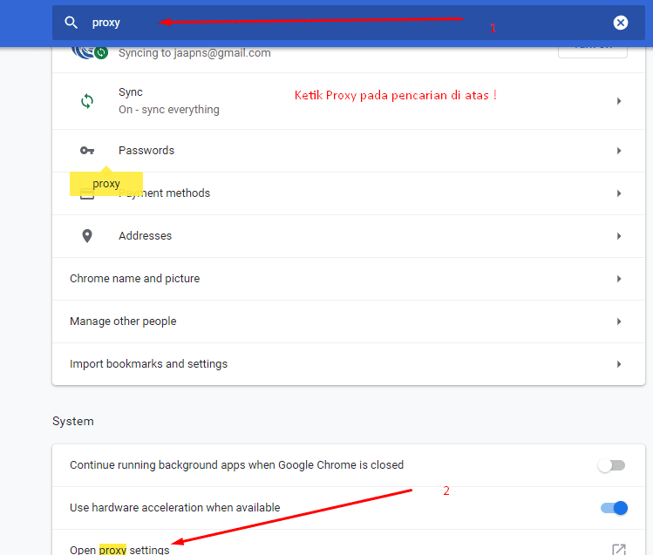Open Chrome name and picture

(349, 279)
